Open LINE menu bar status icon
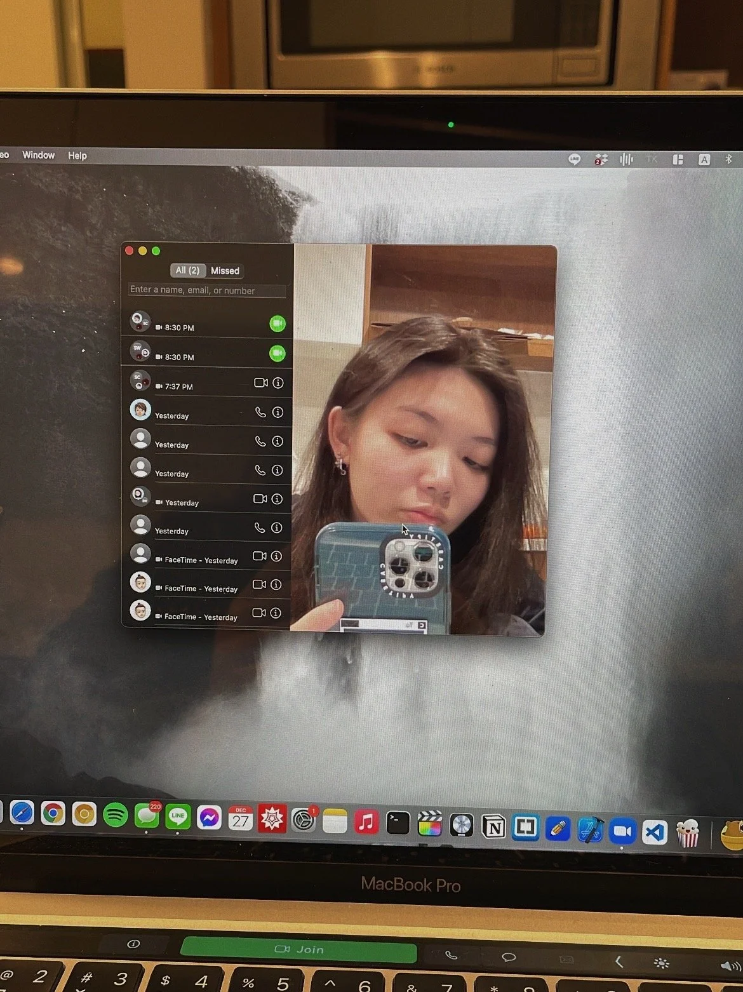The width and height of the screenshot is (743, 992). 575,159
